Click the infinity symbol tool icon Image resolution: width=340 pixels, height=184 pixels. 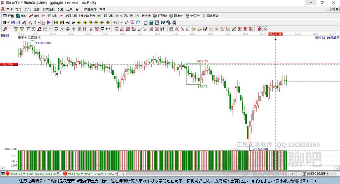coord(266,29)
